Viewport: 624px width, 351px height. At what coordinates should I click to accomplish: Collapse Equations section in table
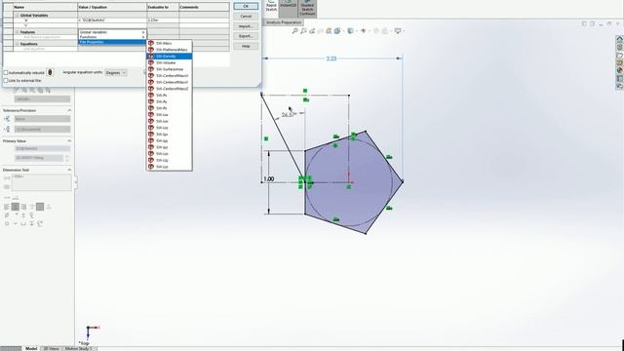[17, 44]
